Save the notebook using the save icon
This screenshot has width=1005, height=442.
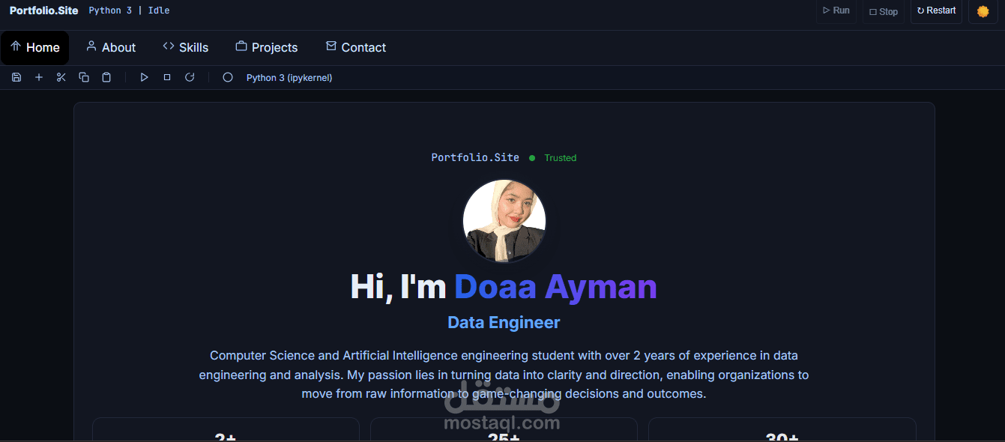pos(16,76)
